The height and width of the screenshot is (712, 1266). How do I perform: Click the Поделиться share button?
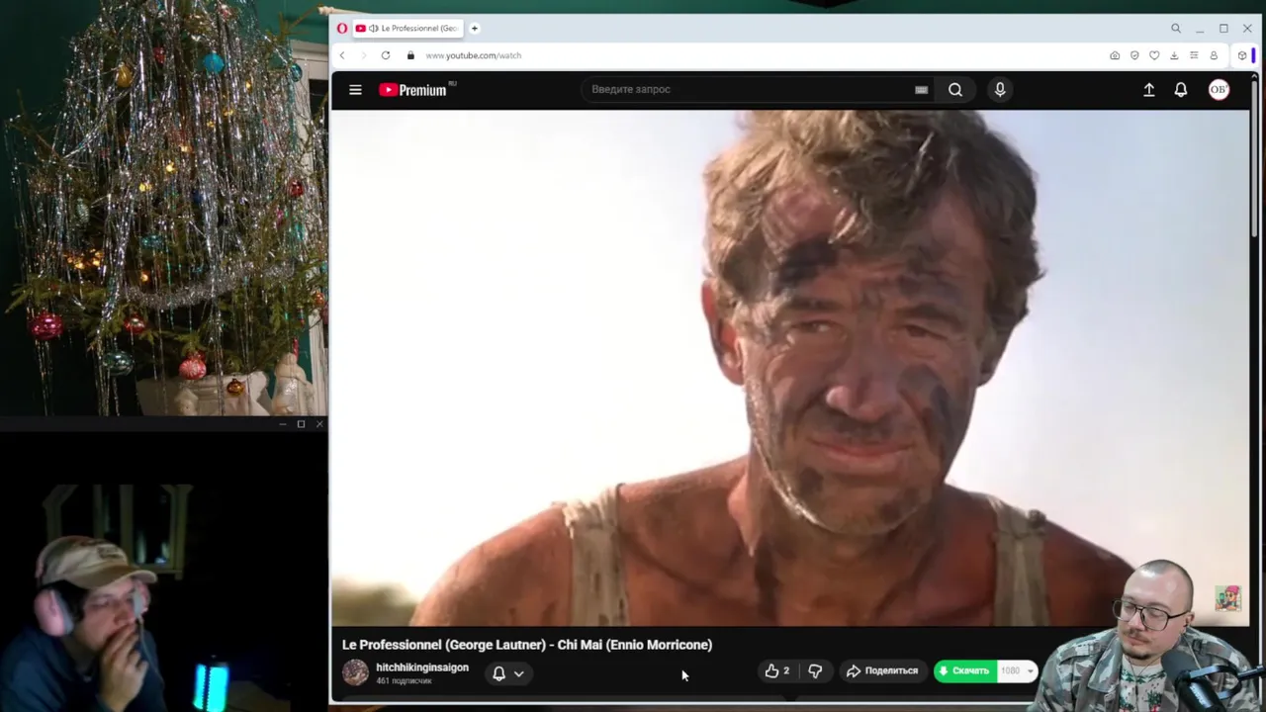point(882,670)
